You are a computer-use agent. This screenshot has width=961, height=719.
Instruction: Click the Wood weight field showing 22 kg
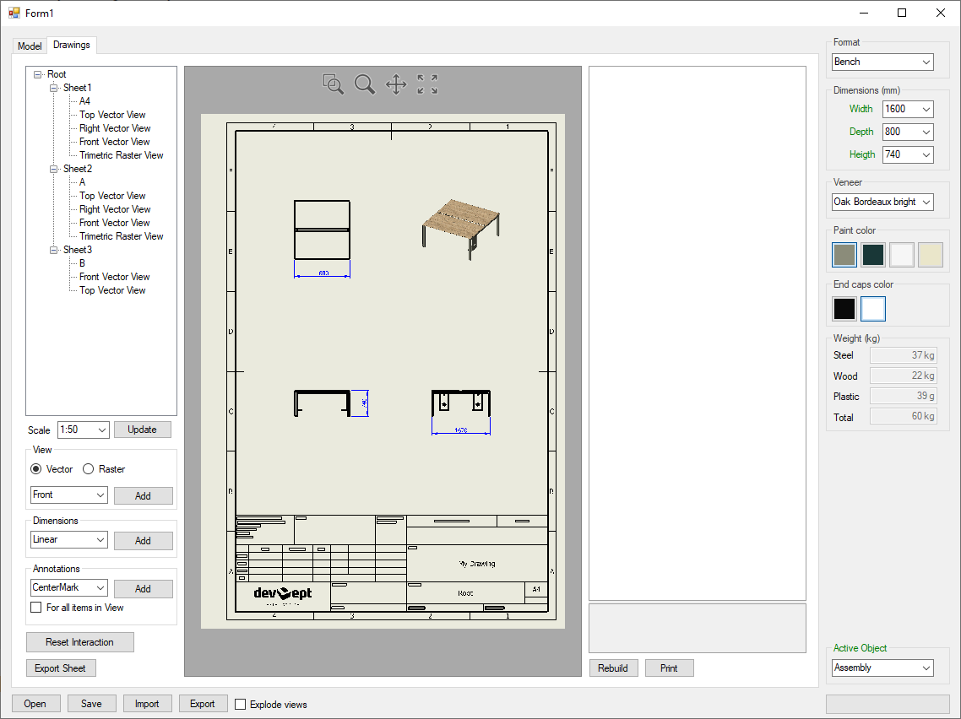[x=904, y=376]
